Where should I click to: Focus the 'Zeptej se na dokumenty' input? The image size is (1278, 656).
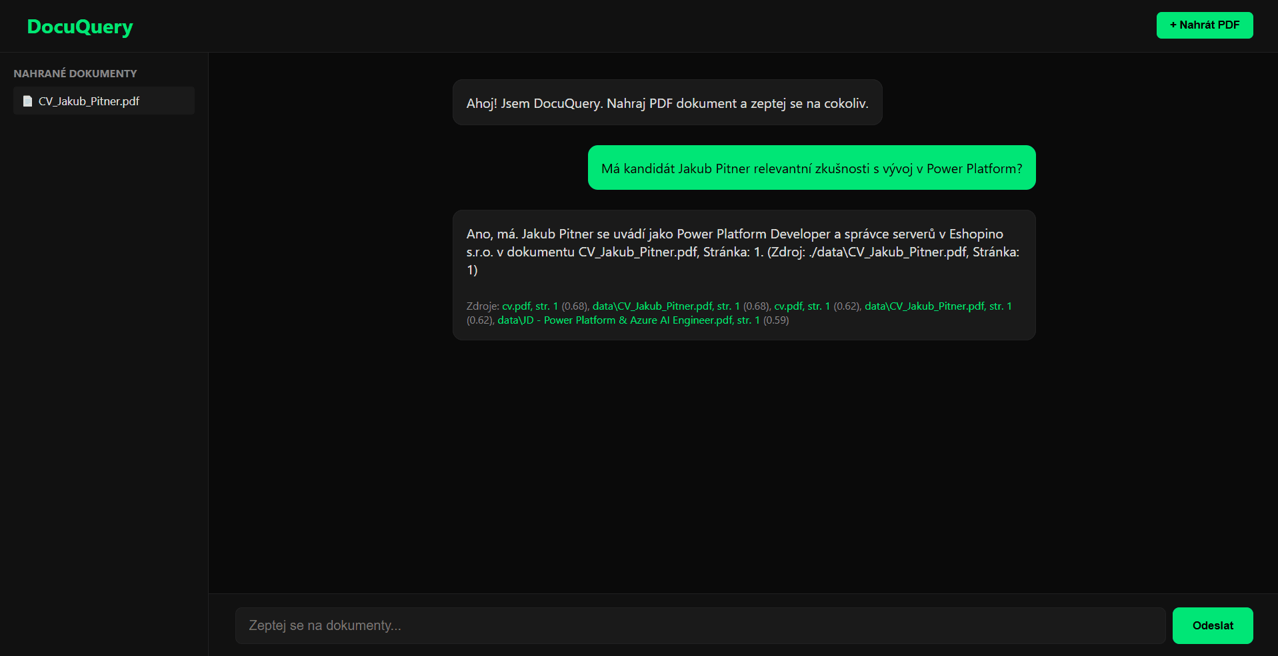700,625
